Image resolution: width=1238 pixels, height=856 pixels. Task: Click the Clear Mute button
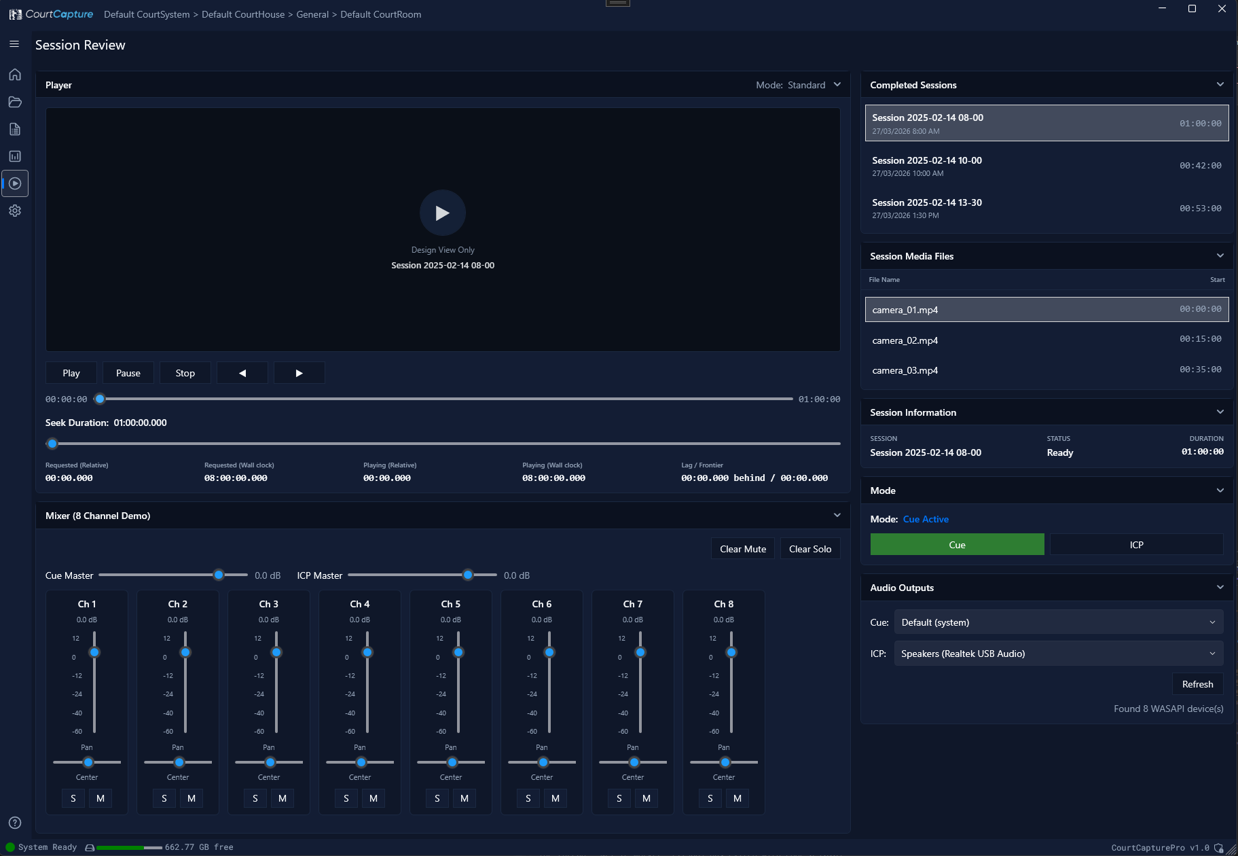pyautogui.click(x=742, y=549)
